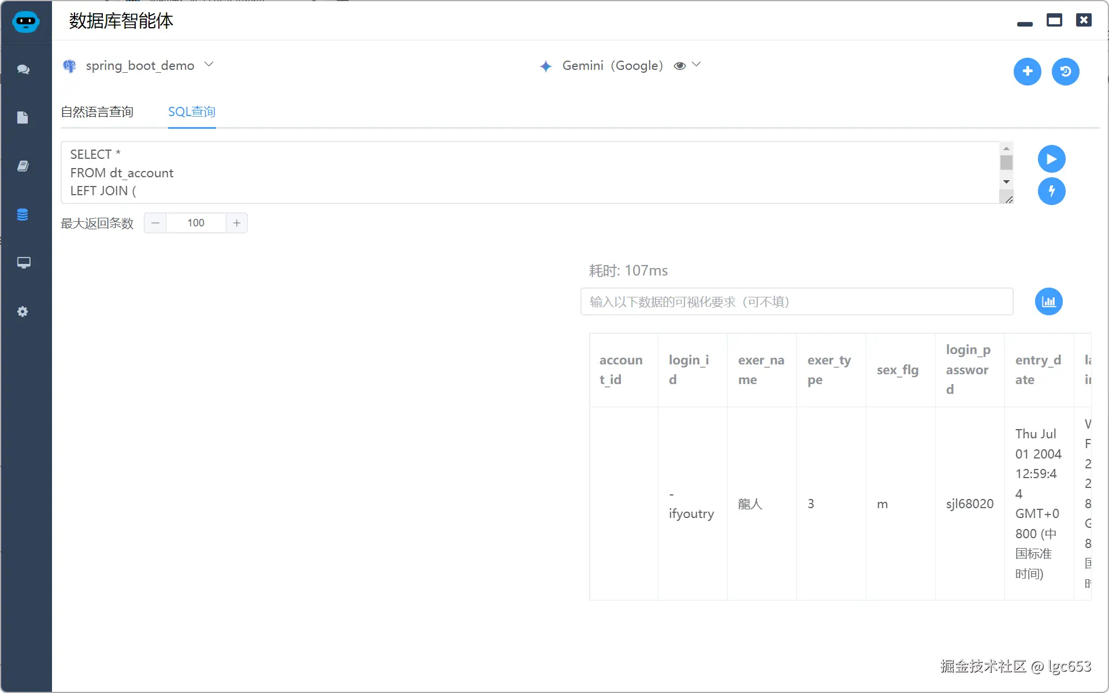Select the database sidebar icon
This screenshot has width=1109, height=693.
coord(23,215)
